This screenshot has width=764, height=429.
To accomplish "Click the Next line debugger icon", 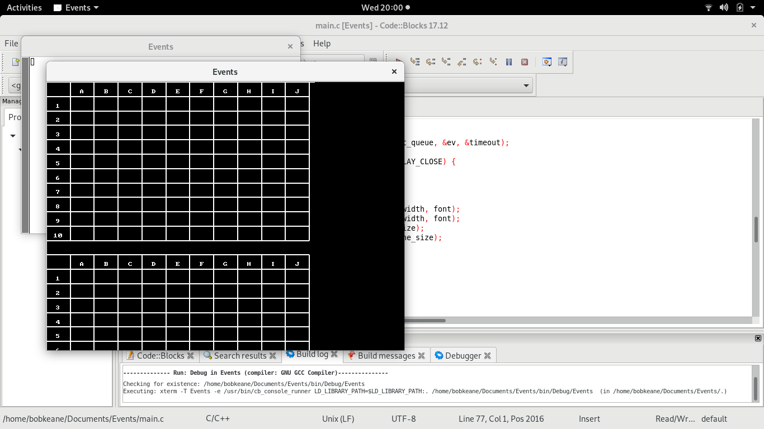I will click(x=431, y=62).
